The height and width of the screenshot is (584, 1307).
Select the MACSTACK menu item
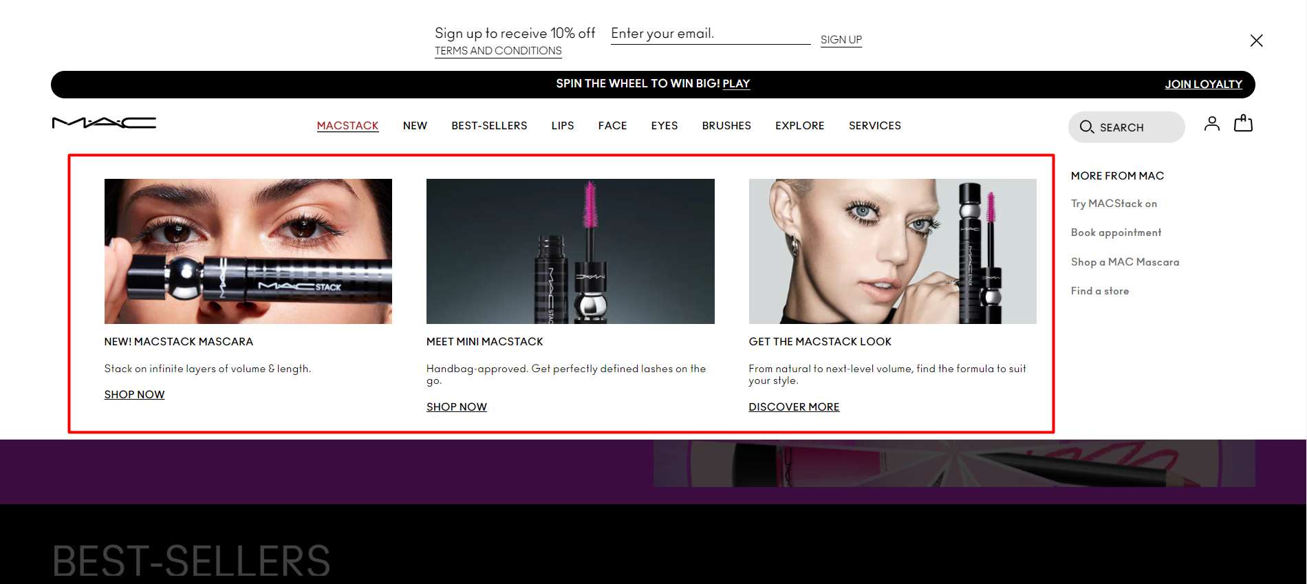[x=347, y=126]
